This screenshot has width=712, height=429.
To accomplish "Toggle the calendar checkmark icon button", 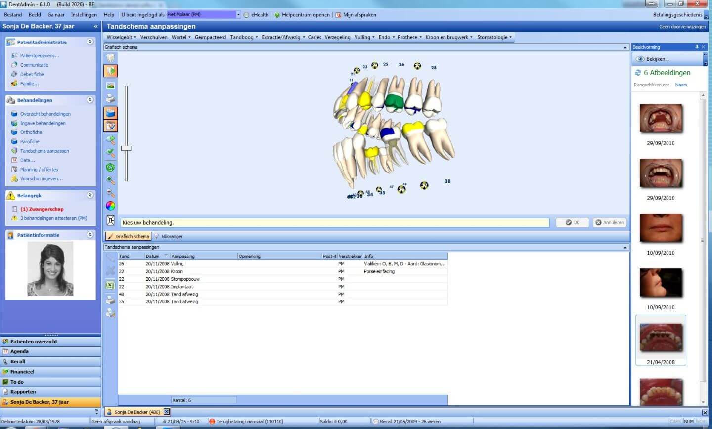I will point(110,126).
